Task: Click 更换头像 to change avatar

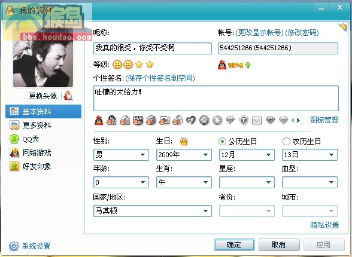Action: [x=43, y=96]
